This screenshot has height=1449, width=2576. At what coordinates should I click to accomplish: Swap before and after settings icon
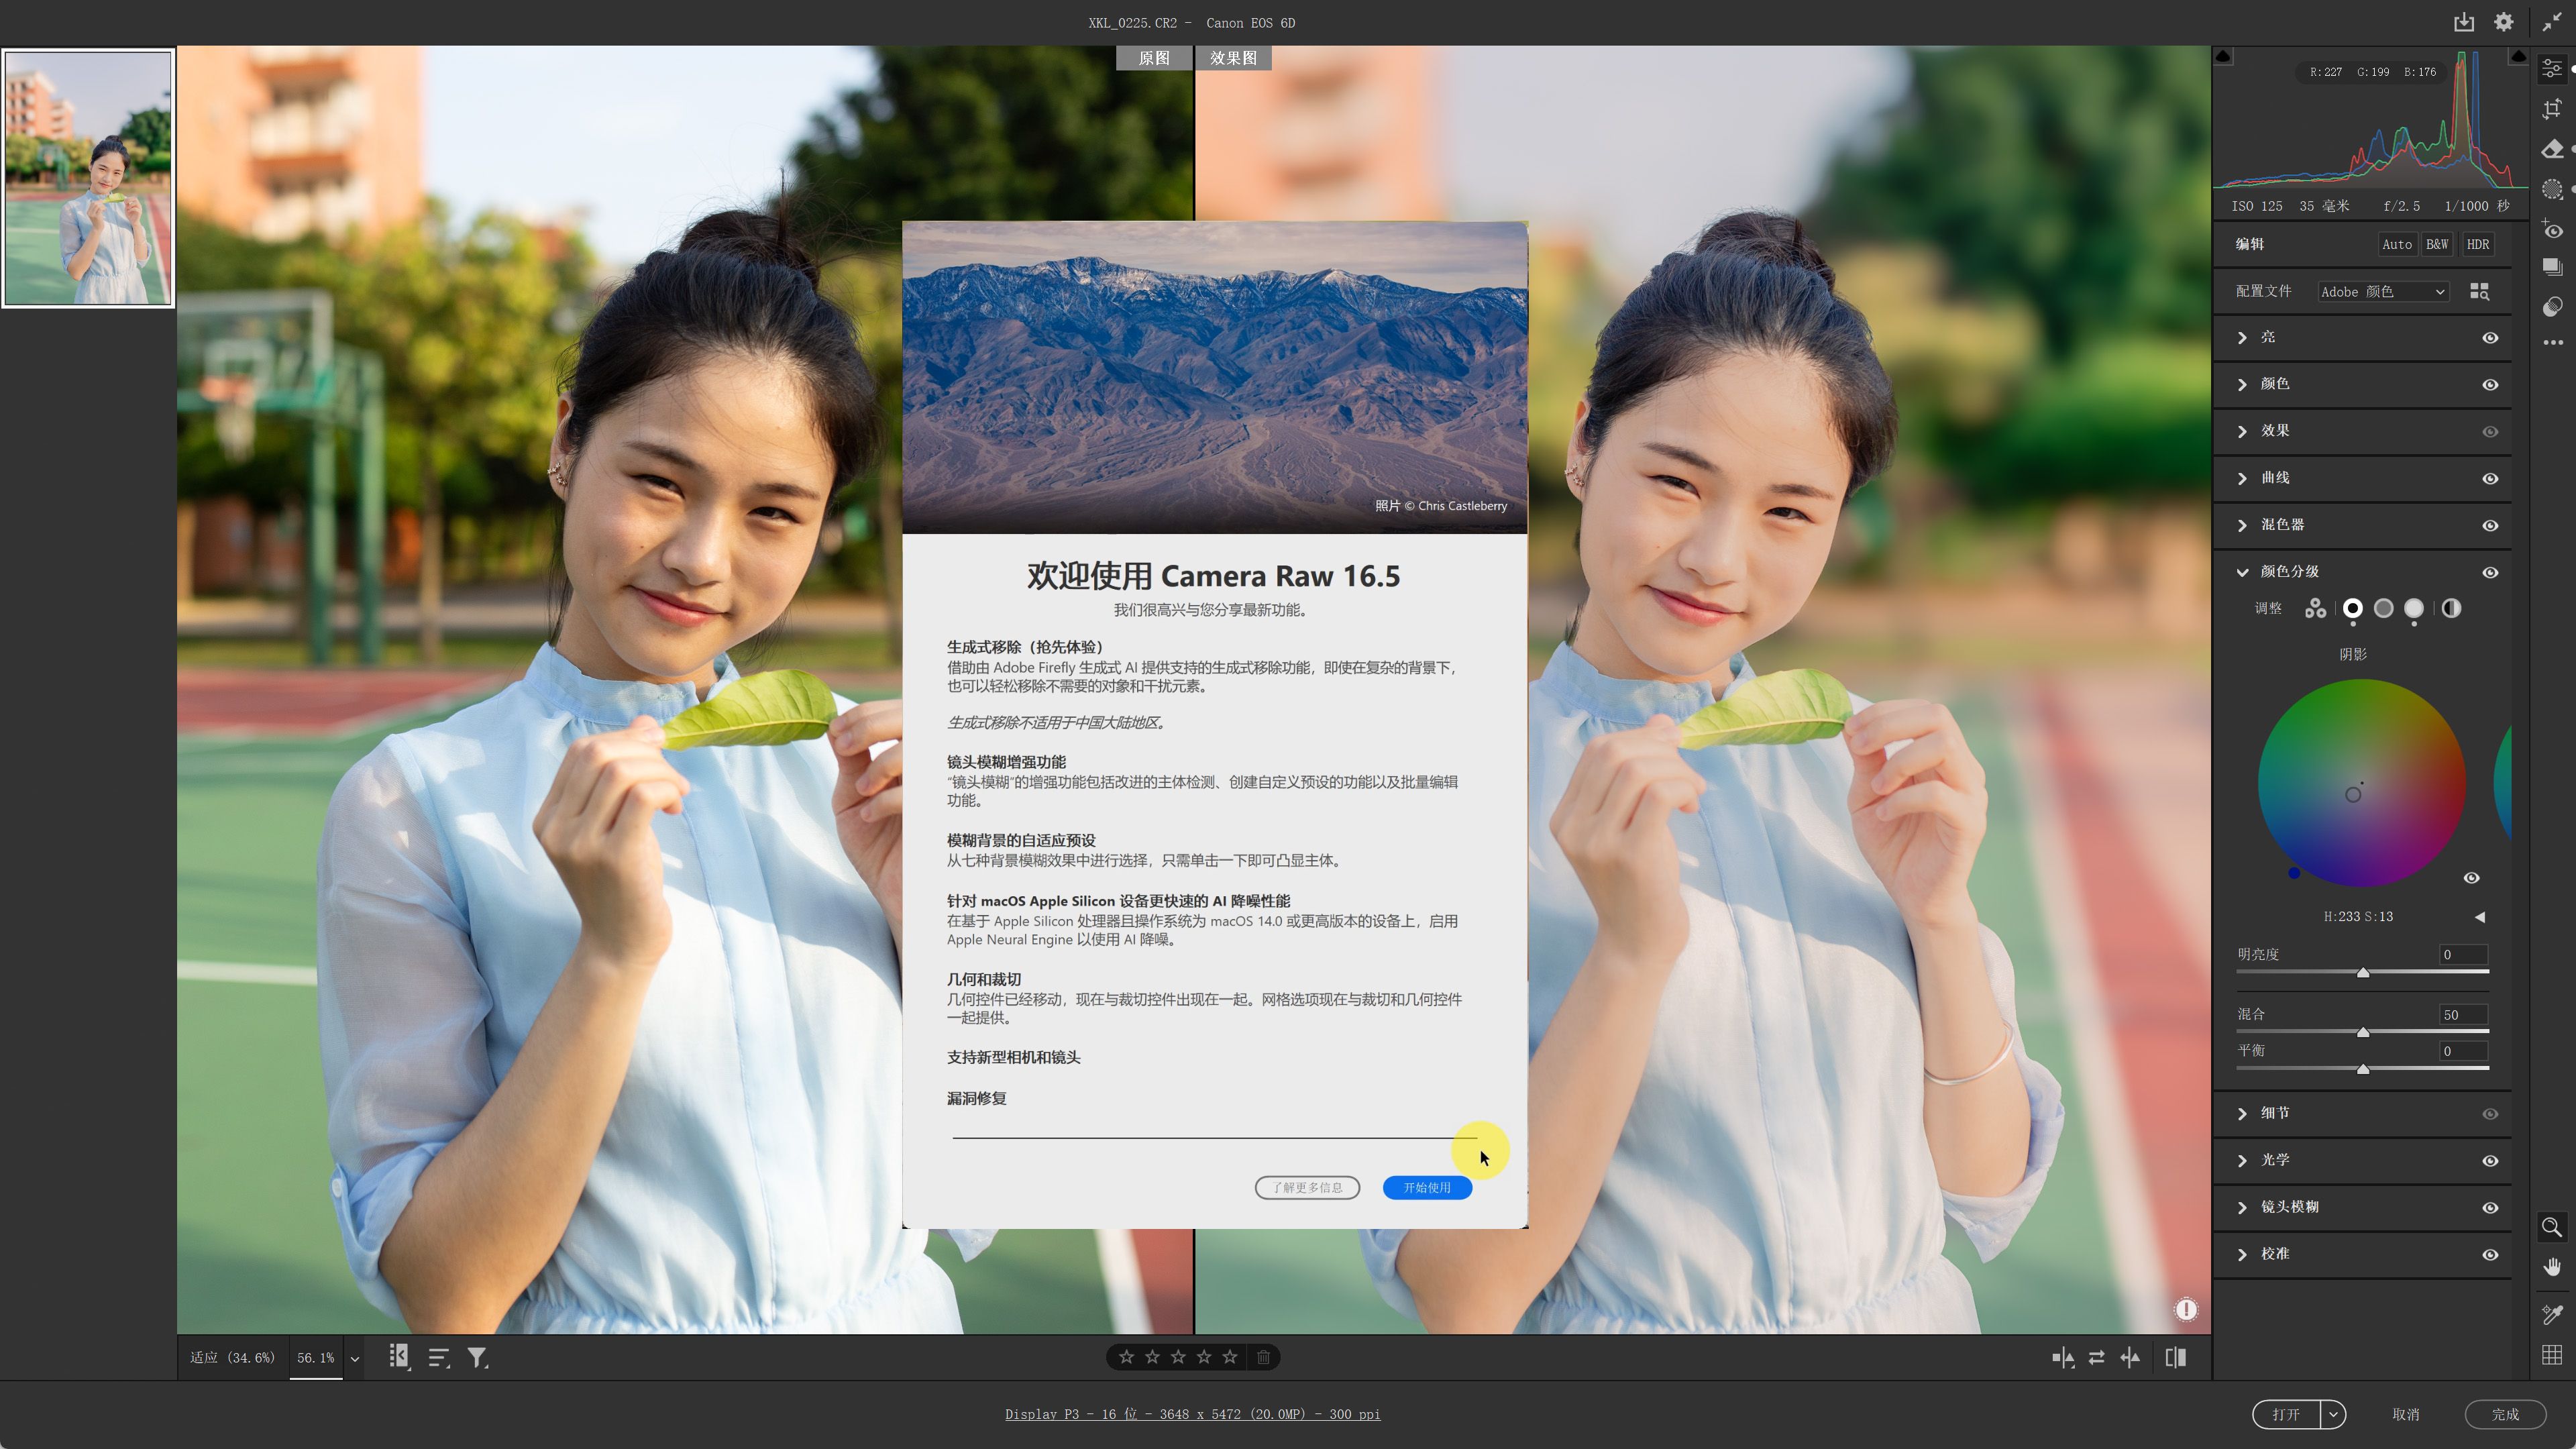[x=2097, y=1358]
